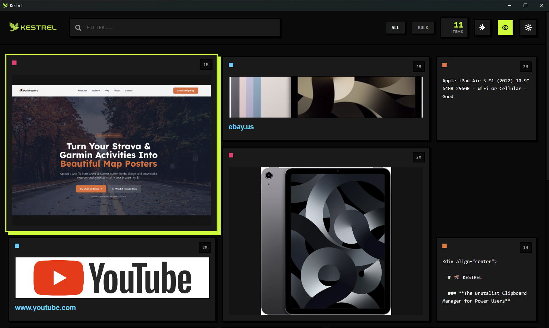This screenshot has height=328, width=549.
Task: Click the magnifying glass search icon
Action: 78,27
